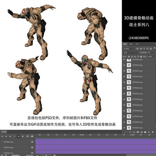Switch to the 通道 Channels tab
The height and width of the screenshot is (156, 156).
point(131,44)
